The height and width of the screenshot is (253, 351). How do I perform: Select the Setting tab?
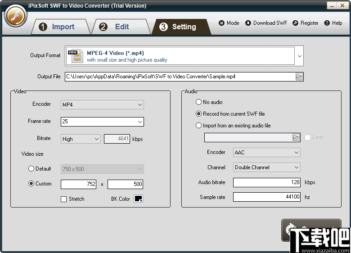pos(181,27)
